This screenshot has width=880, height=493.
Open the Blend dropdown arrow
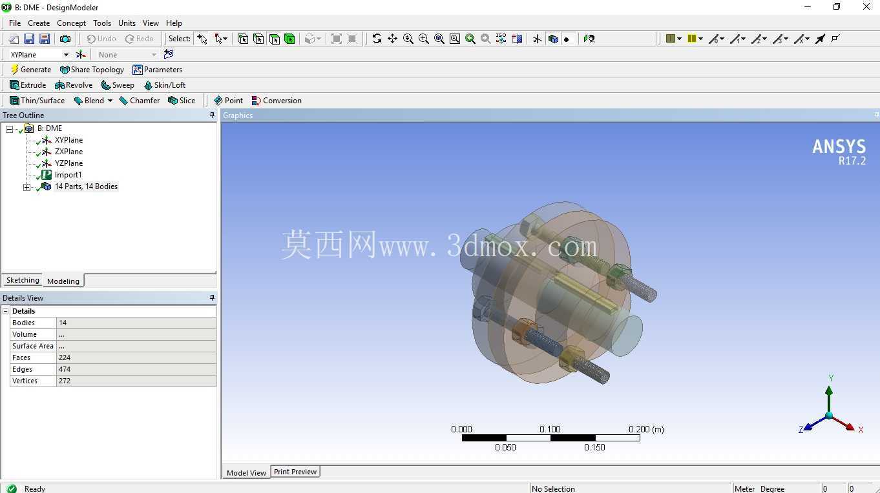[110, 101]
